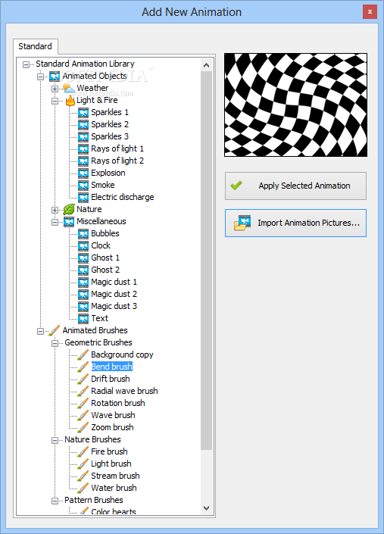Select the Drift brush item

tap(111, 379)
